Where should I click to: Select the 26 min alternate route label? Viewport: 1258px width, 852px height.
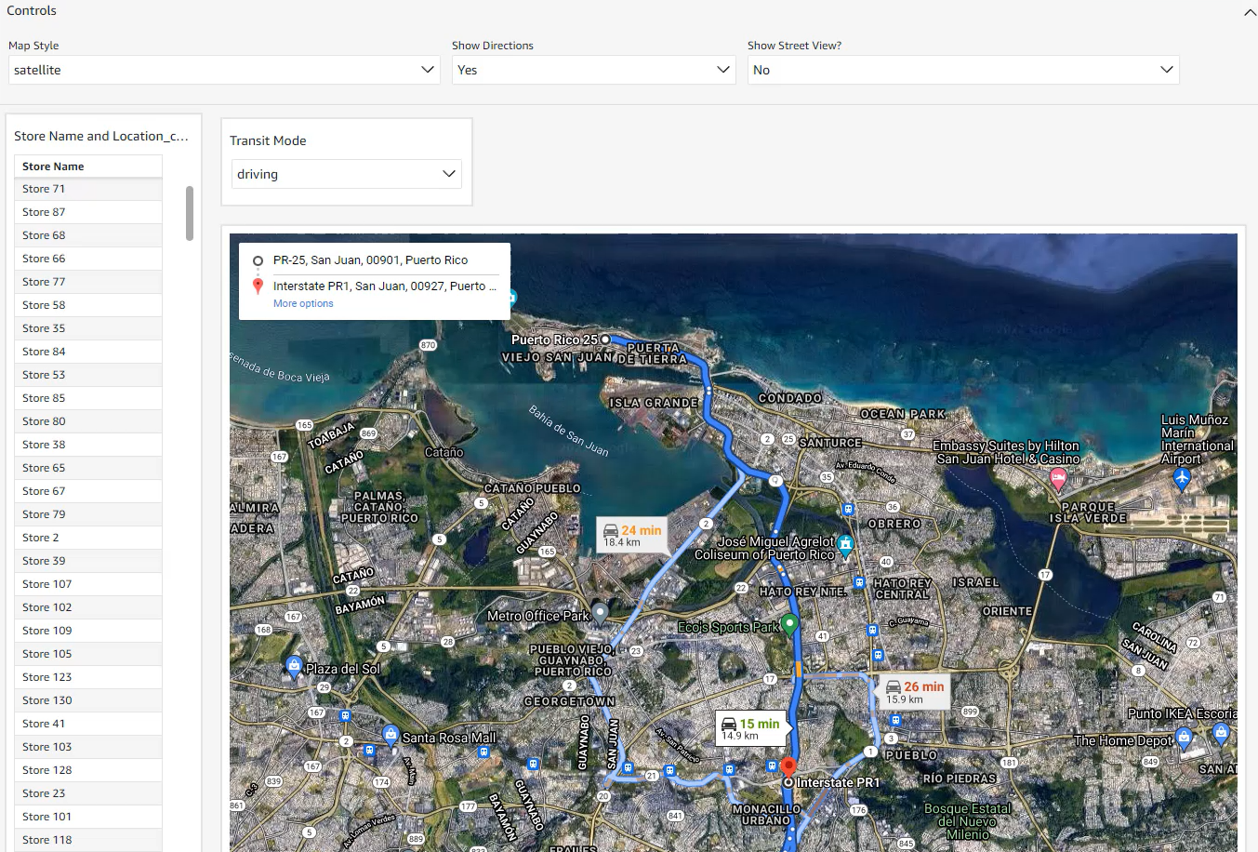coord(914,692)
